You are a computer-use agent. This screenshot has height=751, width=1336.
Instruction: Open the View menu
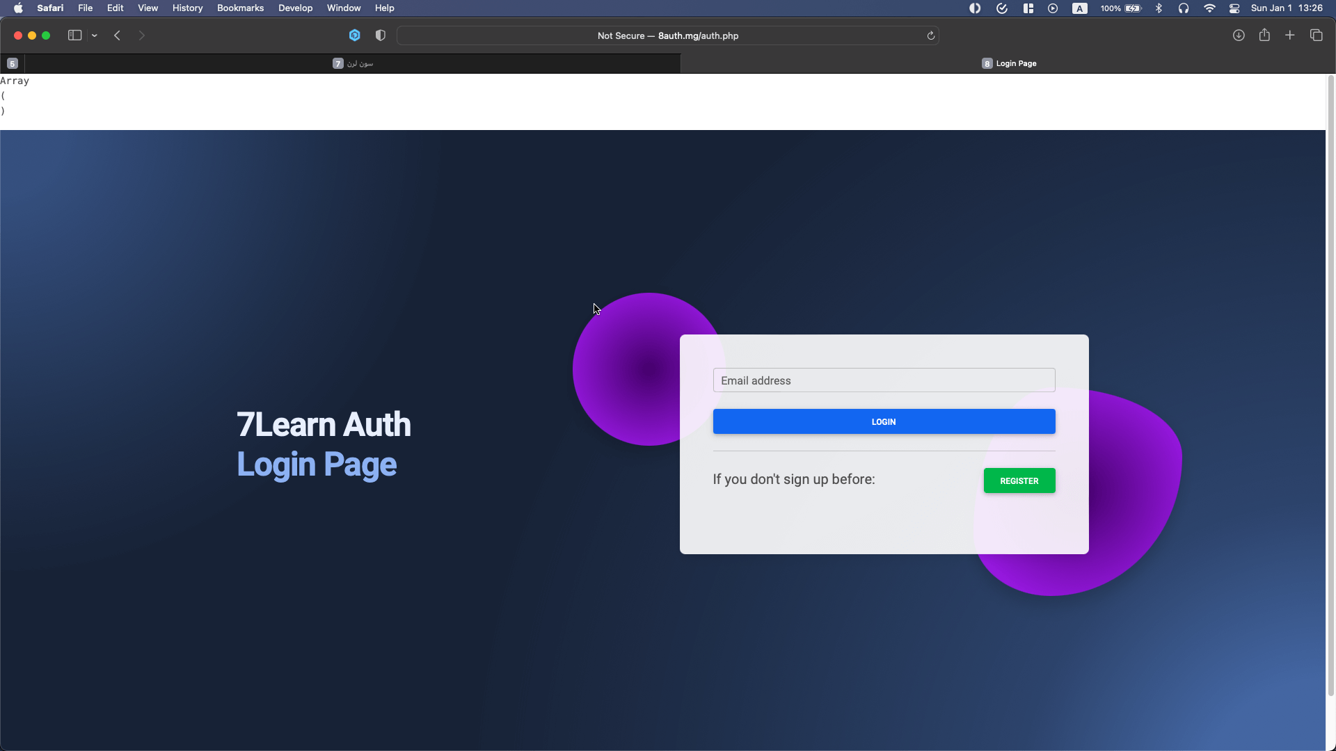click(x=148, y=8)
